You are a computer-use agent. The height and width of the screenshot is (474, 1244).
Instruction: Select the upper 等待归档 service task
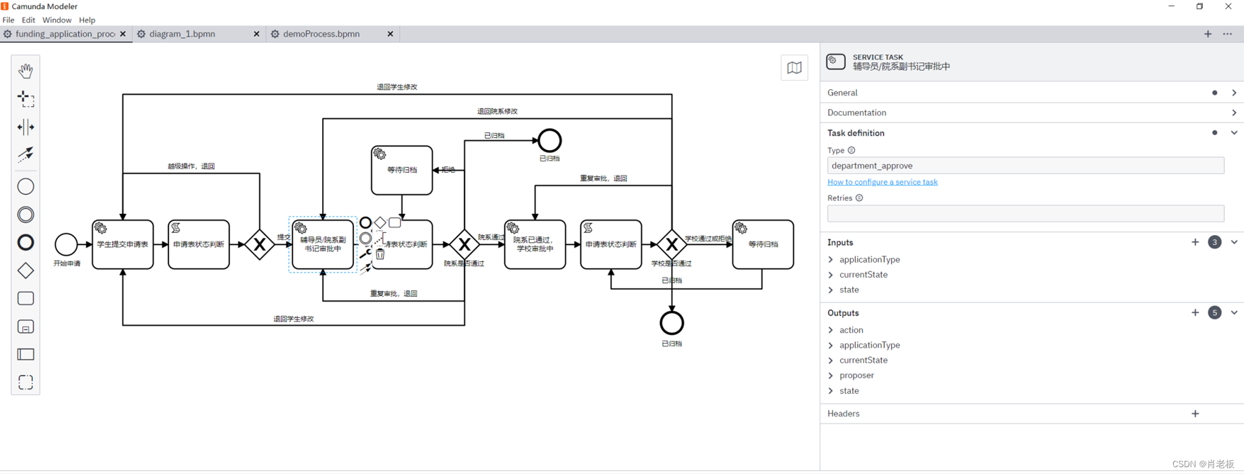[402, 170]
